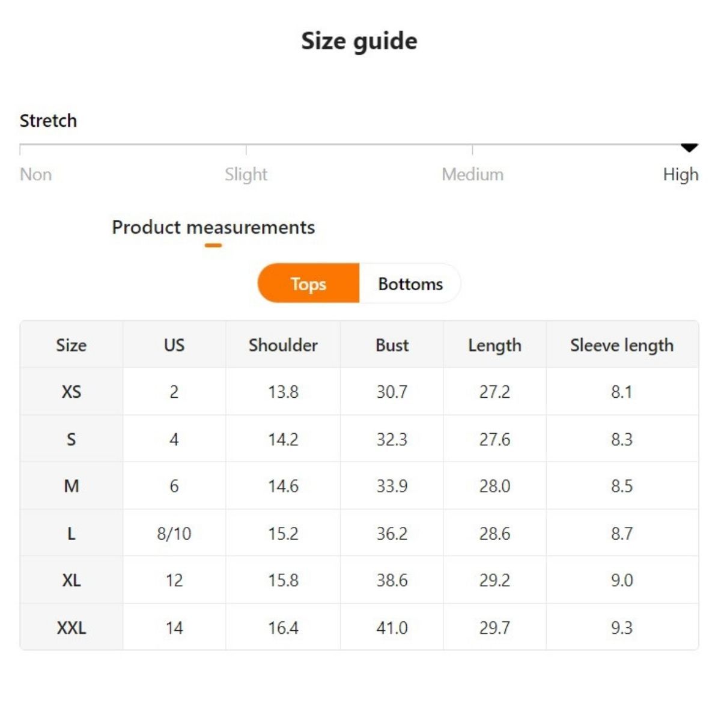Click the US column header
The image size is (721, 721).
[174, 345]
